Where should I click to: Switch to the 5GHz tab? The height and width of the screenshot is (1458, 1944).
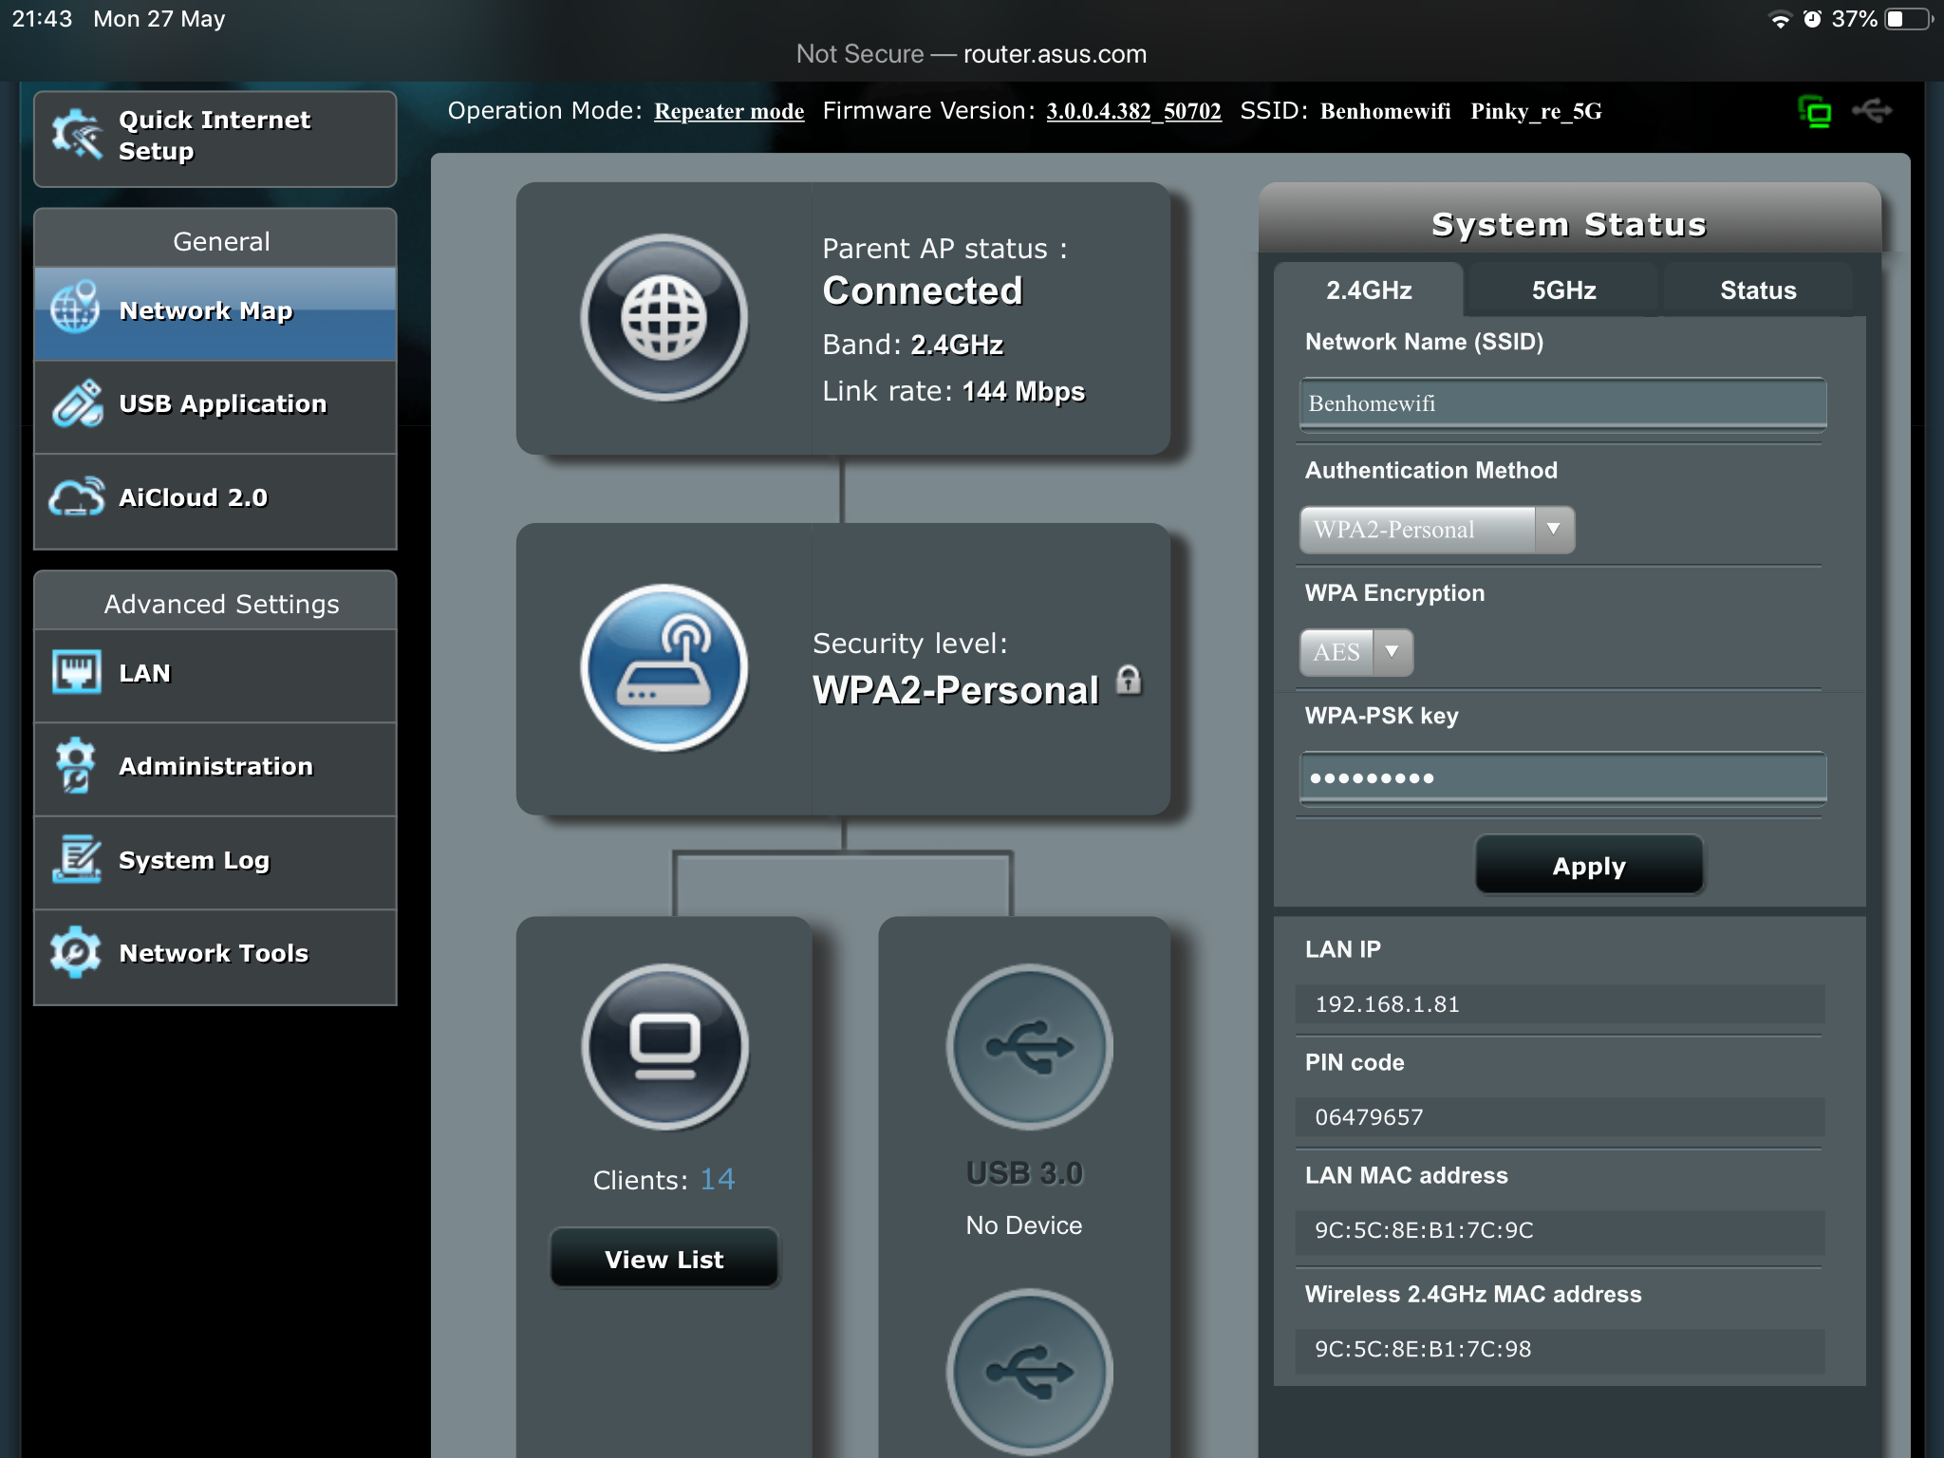(x=1563, y=290)
